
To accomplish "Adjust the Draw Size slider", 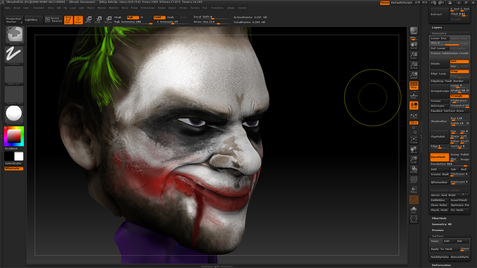I will [212, 22].
